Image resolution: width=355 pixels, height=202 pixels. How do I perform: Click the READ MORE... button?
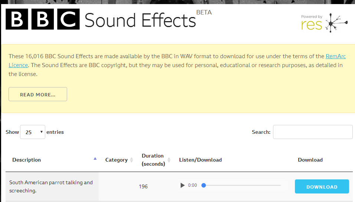pyautogui.click(x=38, y=94)
